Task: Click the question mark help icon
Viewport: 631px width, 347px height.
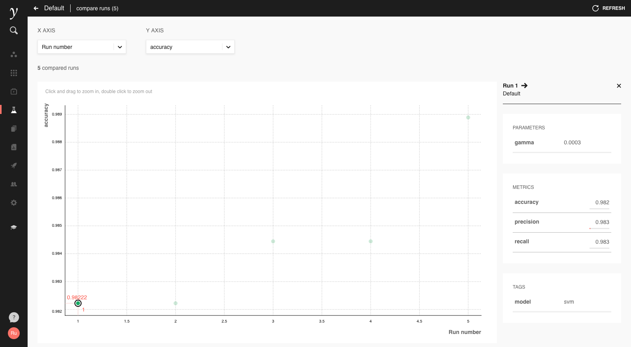Action: coord(14,317)
